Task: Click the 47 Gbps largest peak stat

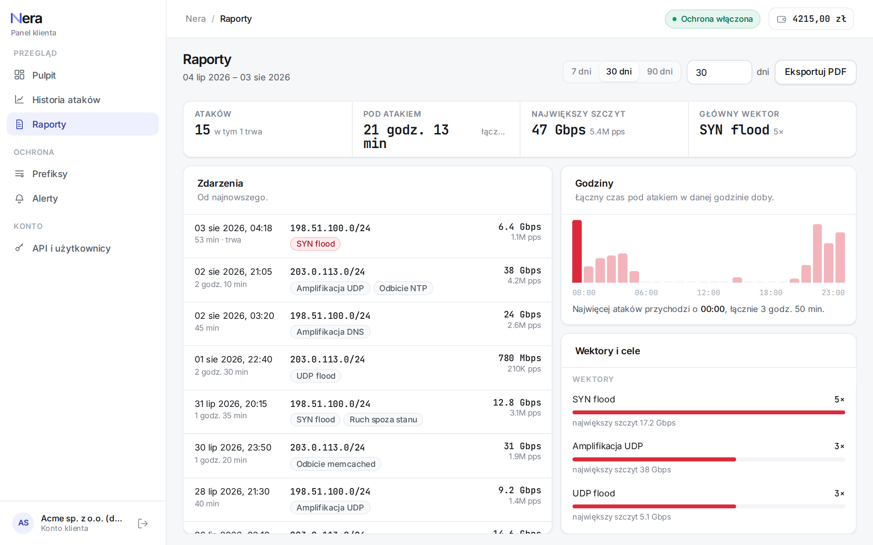Action: pyautogui.click(x=558, y=130)
